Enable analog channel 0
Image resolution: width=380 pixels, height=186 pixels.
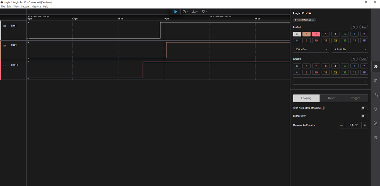297,66
